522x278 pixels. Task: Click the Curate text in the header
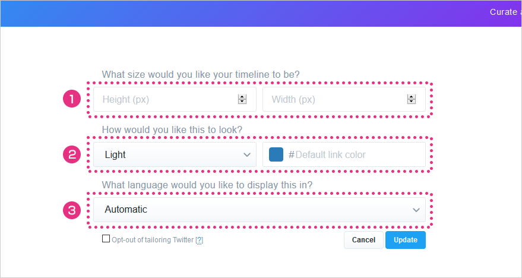[504, 12]
